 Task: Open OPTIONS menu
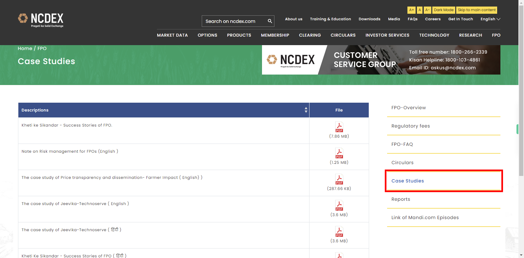pos(207,35)
